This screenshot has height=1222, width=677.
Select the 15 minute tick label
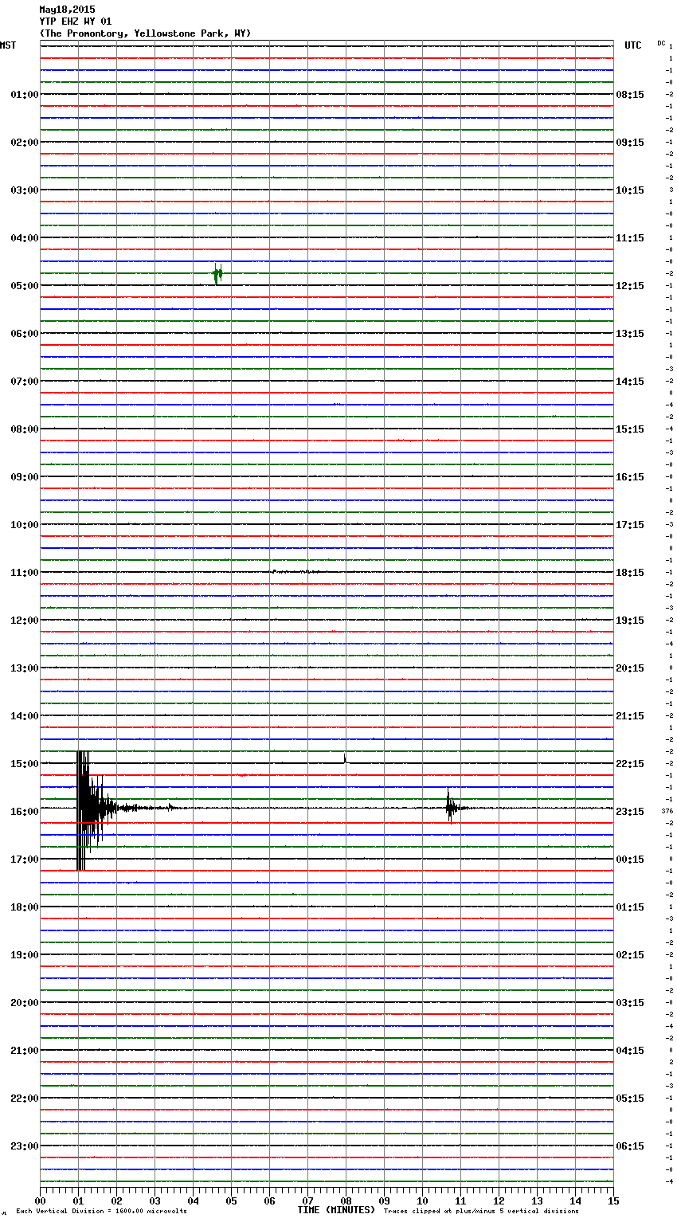612,1201
